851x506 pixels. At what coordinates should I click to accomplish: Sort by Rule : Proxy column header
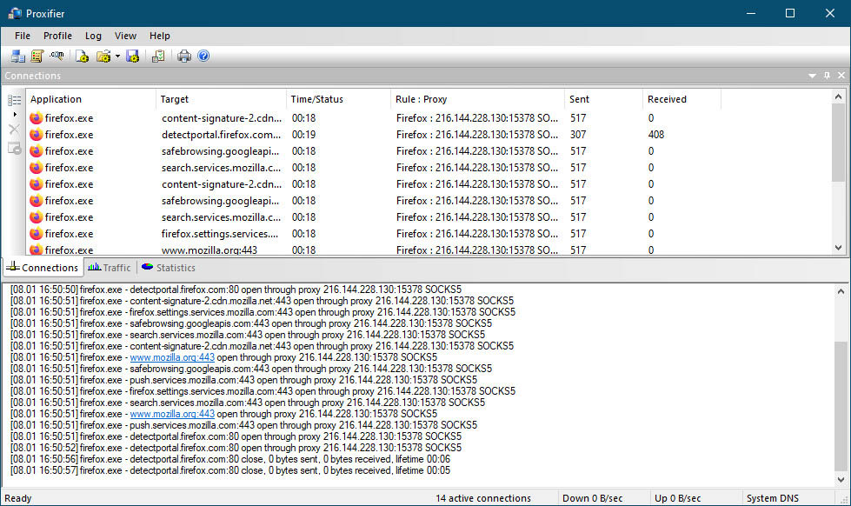pos(477,99)
